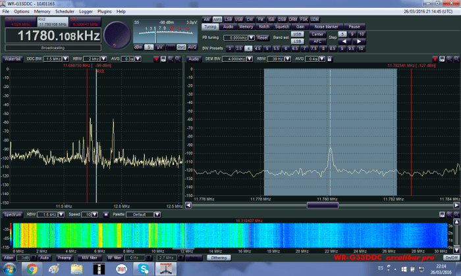The height and width of the screenshot is (276, 461).
Task: Select the USB demodulation mode button
Action: 239,20
